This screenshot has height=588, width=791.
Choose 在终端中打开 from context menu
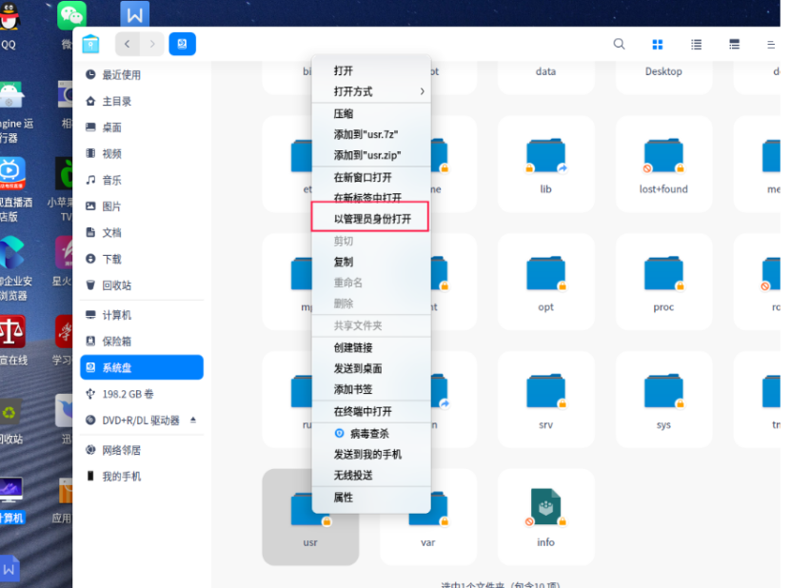tap(362, 412)
